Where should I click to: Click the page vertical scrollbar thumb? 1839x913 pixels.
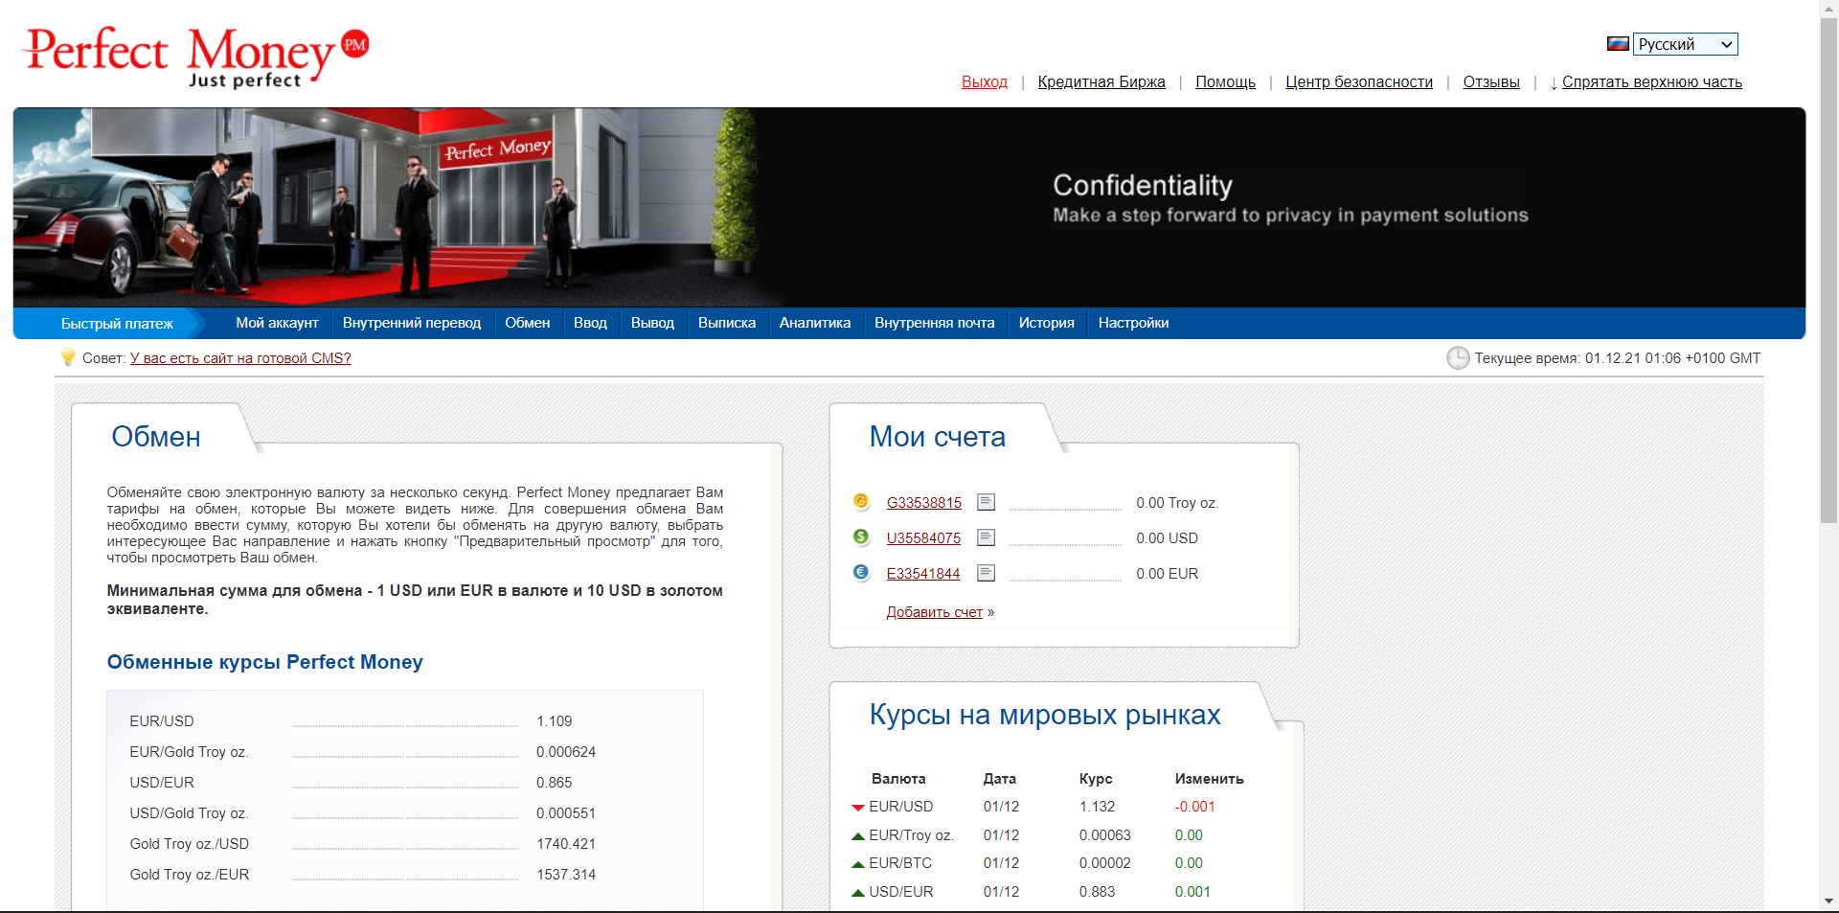(x=1828, y=270)
